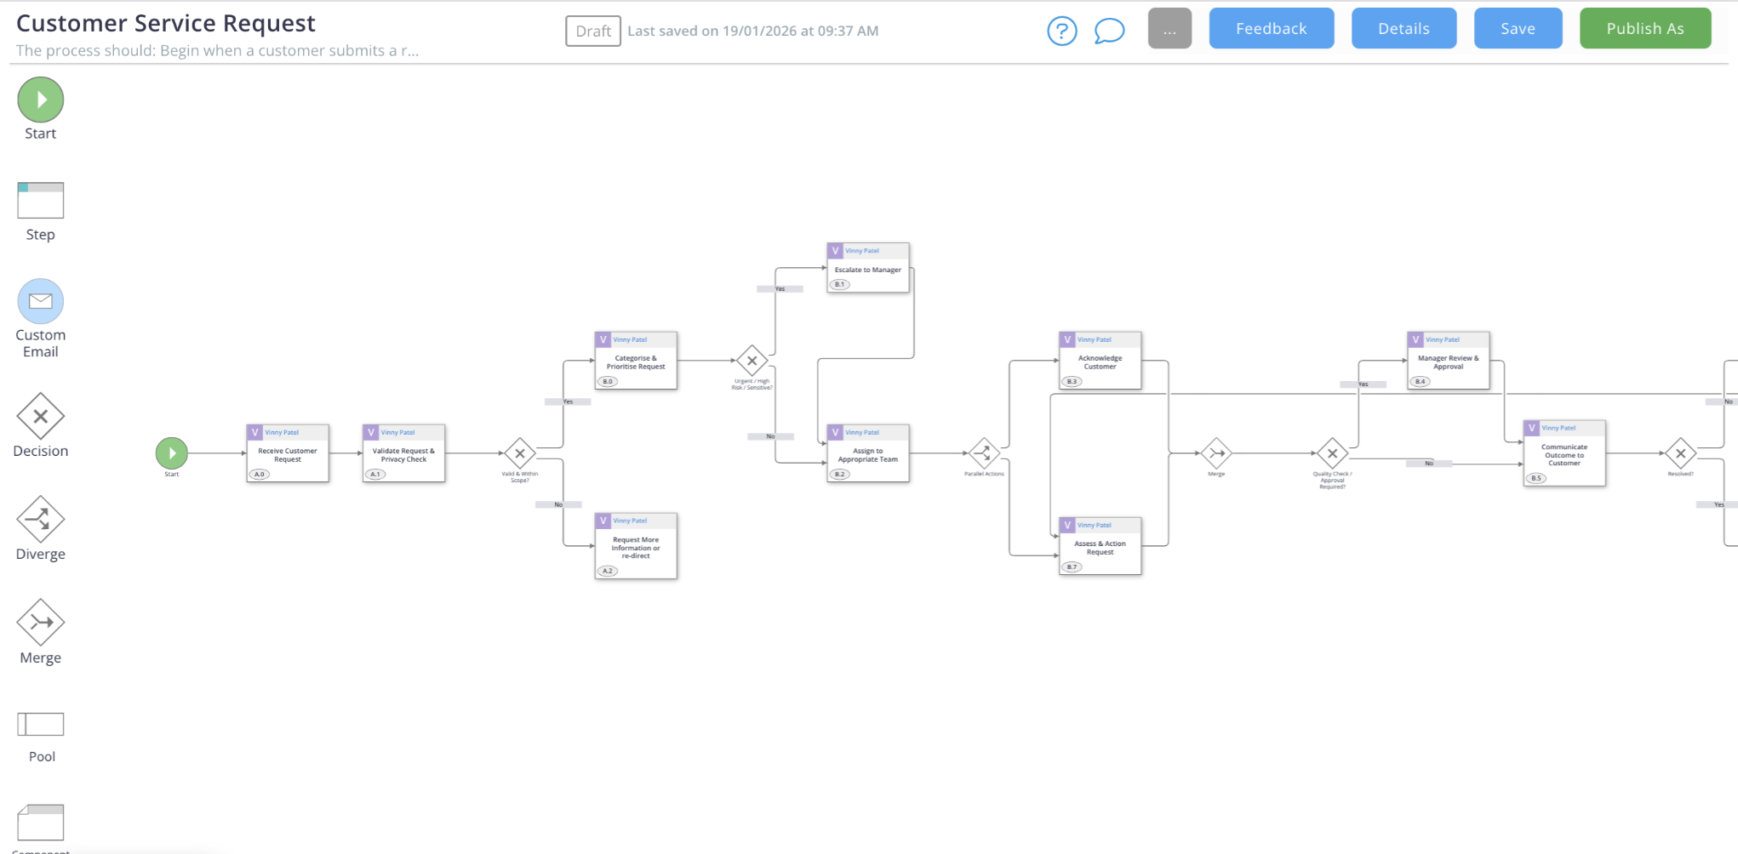The width and height of the screenshot is (1738, 854).
Task: Open the more options ellipsis button
Action: click(1169, 29)
